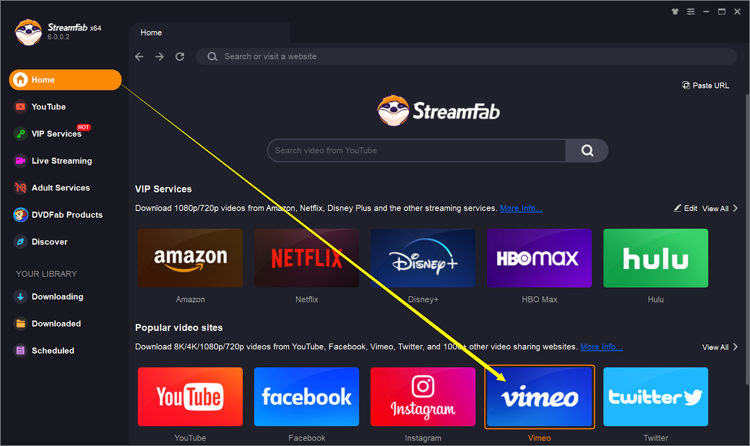Close the StreamFab window
Viewport: 750px width, 446px height.
737,12
